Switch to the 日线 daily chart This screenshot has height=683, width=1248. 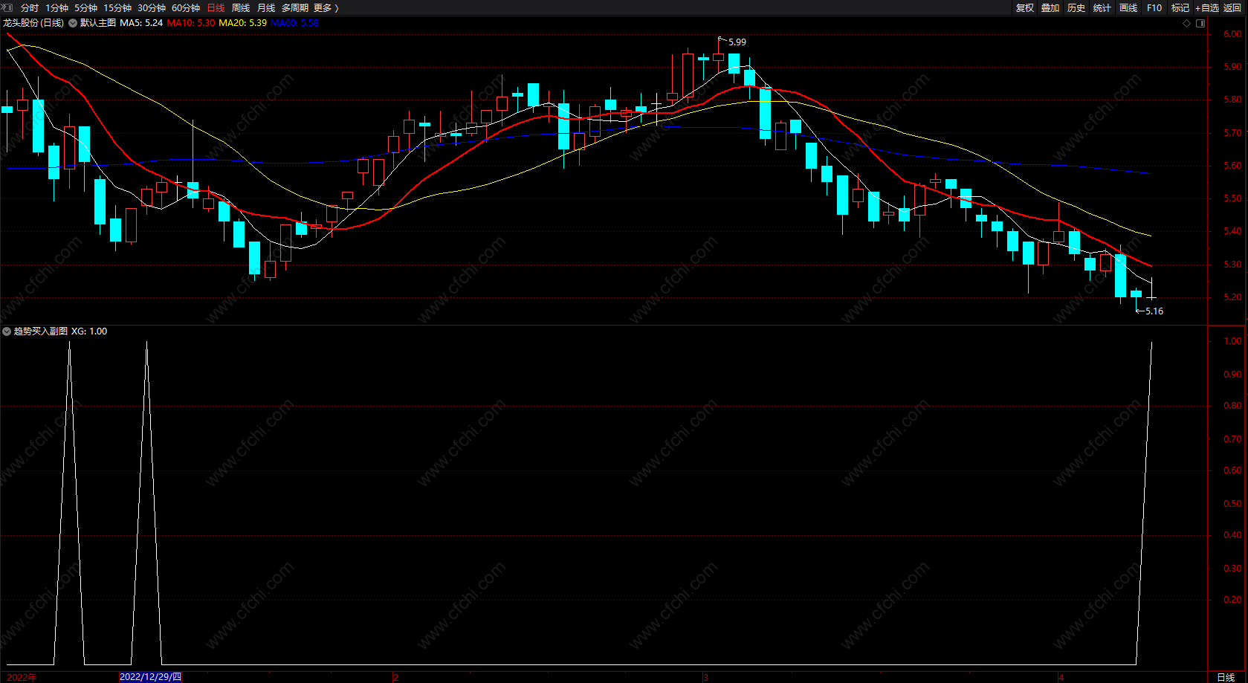pos(216,8)
